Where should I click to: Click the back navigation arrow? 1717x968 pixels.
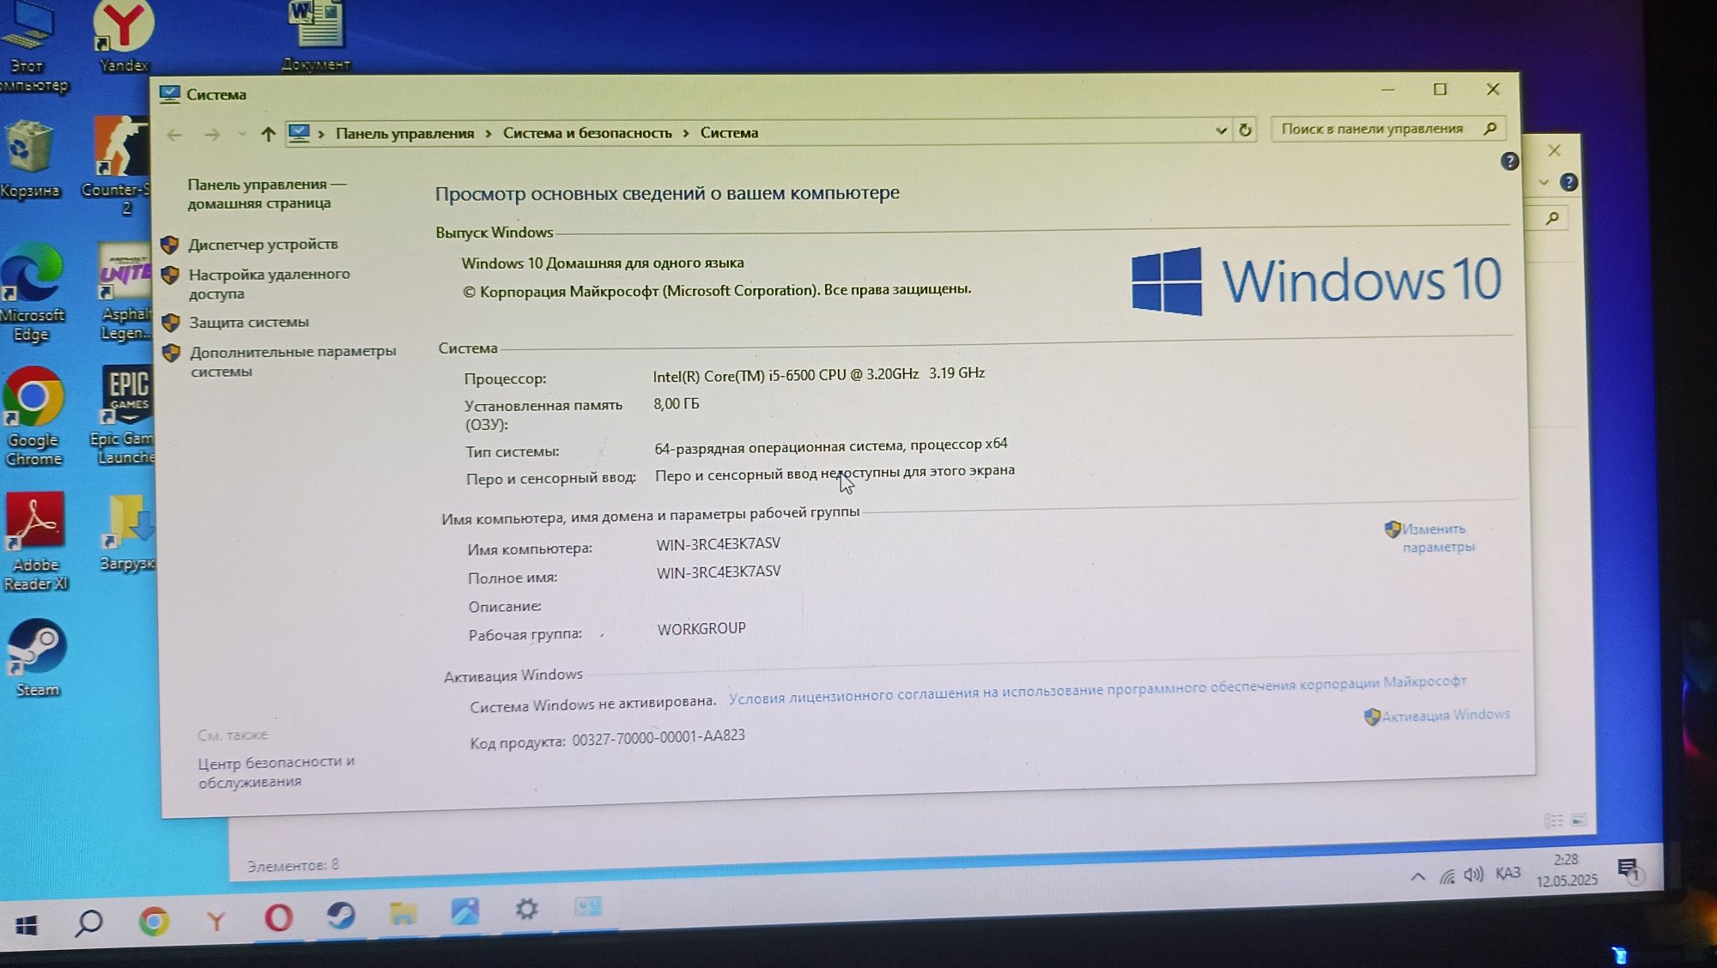174,135
